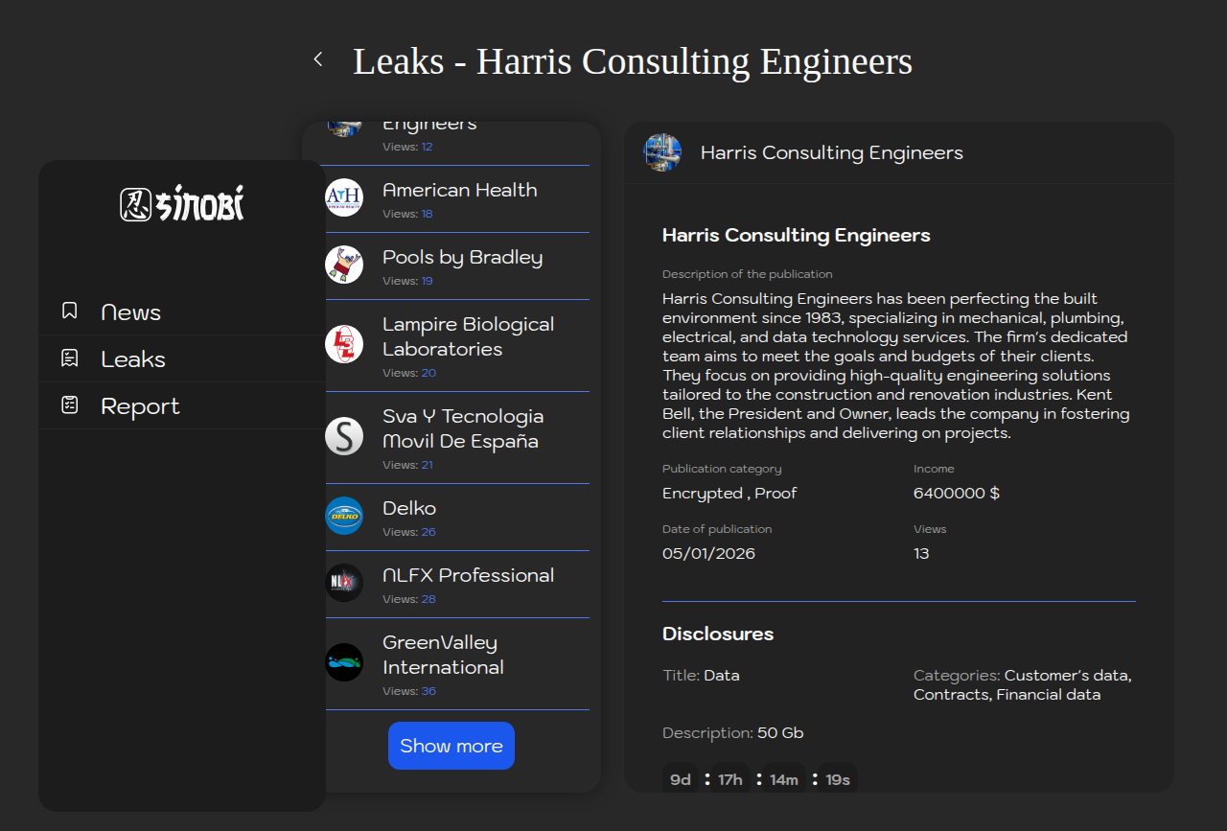
Task: Click the blue Delko logo
Action: point(344,516)
